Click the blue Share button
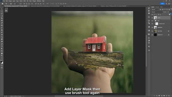 (x=162, y=4)
